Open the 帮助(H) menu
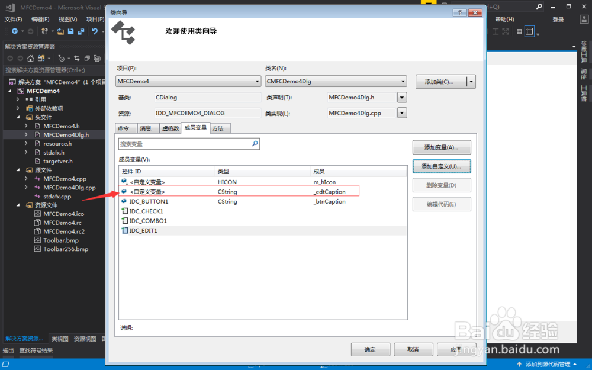The image size is (592, 370). click(x=504, y=20)
